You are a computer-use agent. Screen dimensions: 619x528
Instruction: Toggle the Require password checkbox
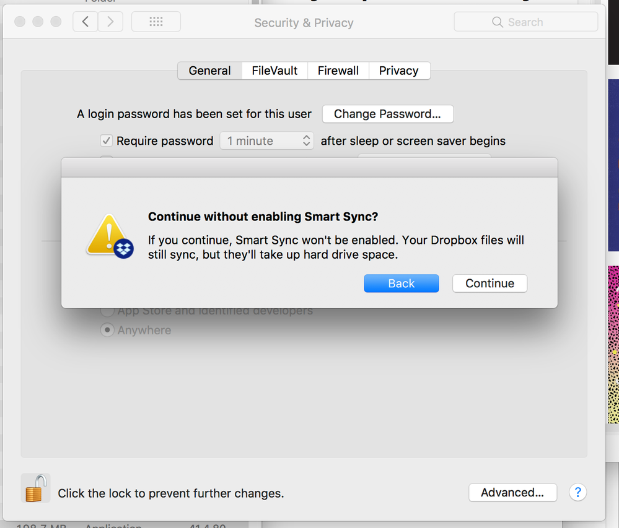107,141
